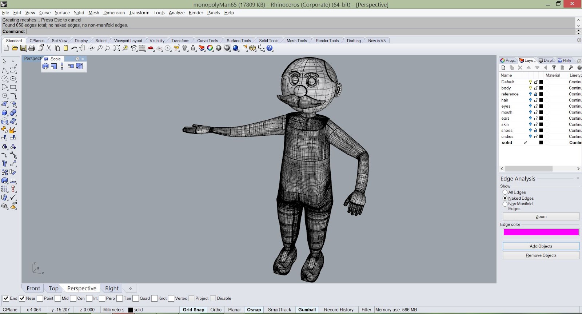Enable the Mid osnap checkbox
582x314 pixels.
click(57, 298)
